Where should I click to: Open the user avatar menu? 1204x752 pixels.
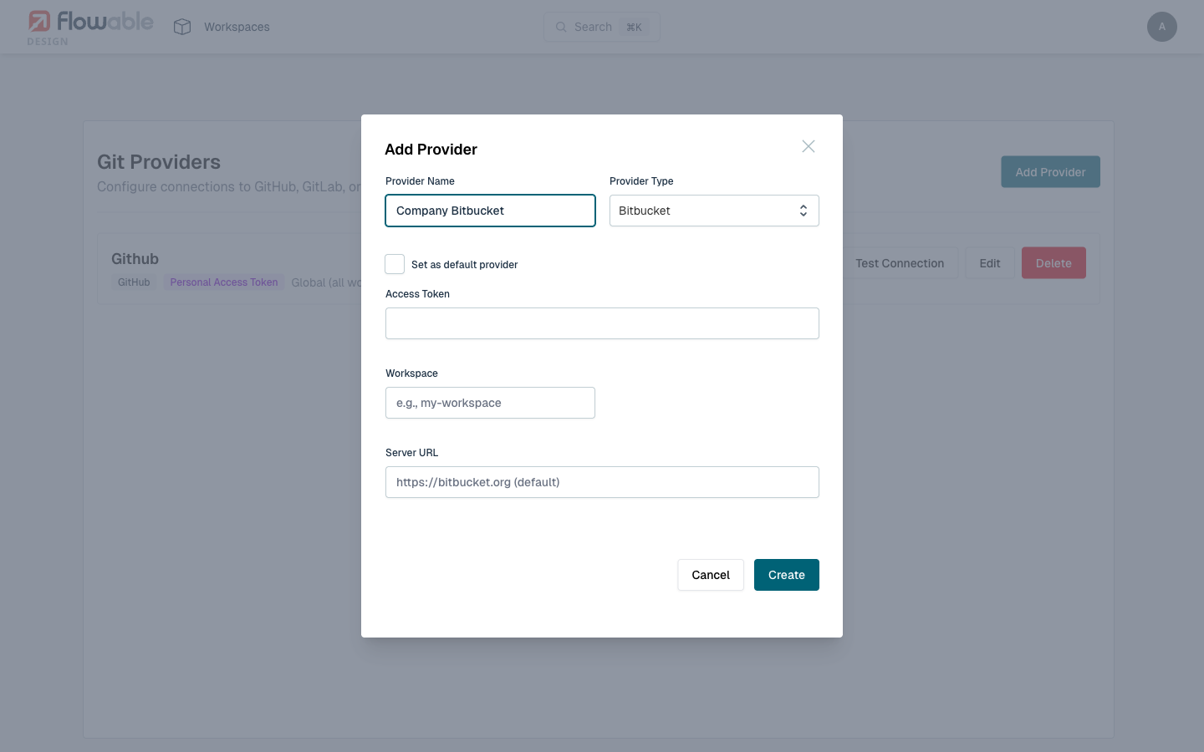pyautogui.click(x=1162, y=27)
